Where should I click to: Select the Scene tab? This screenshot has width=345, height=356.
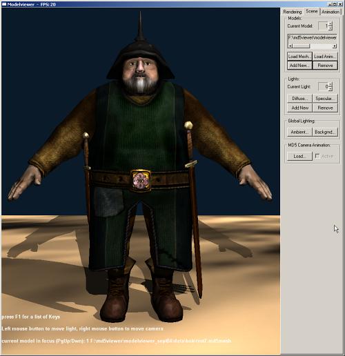312,11
